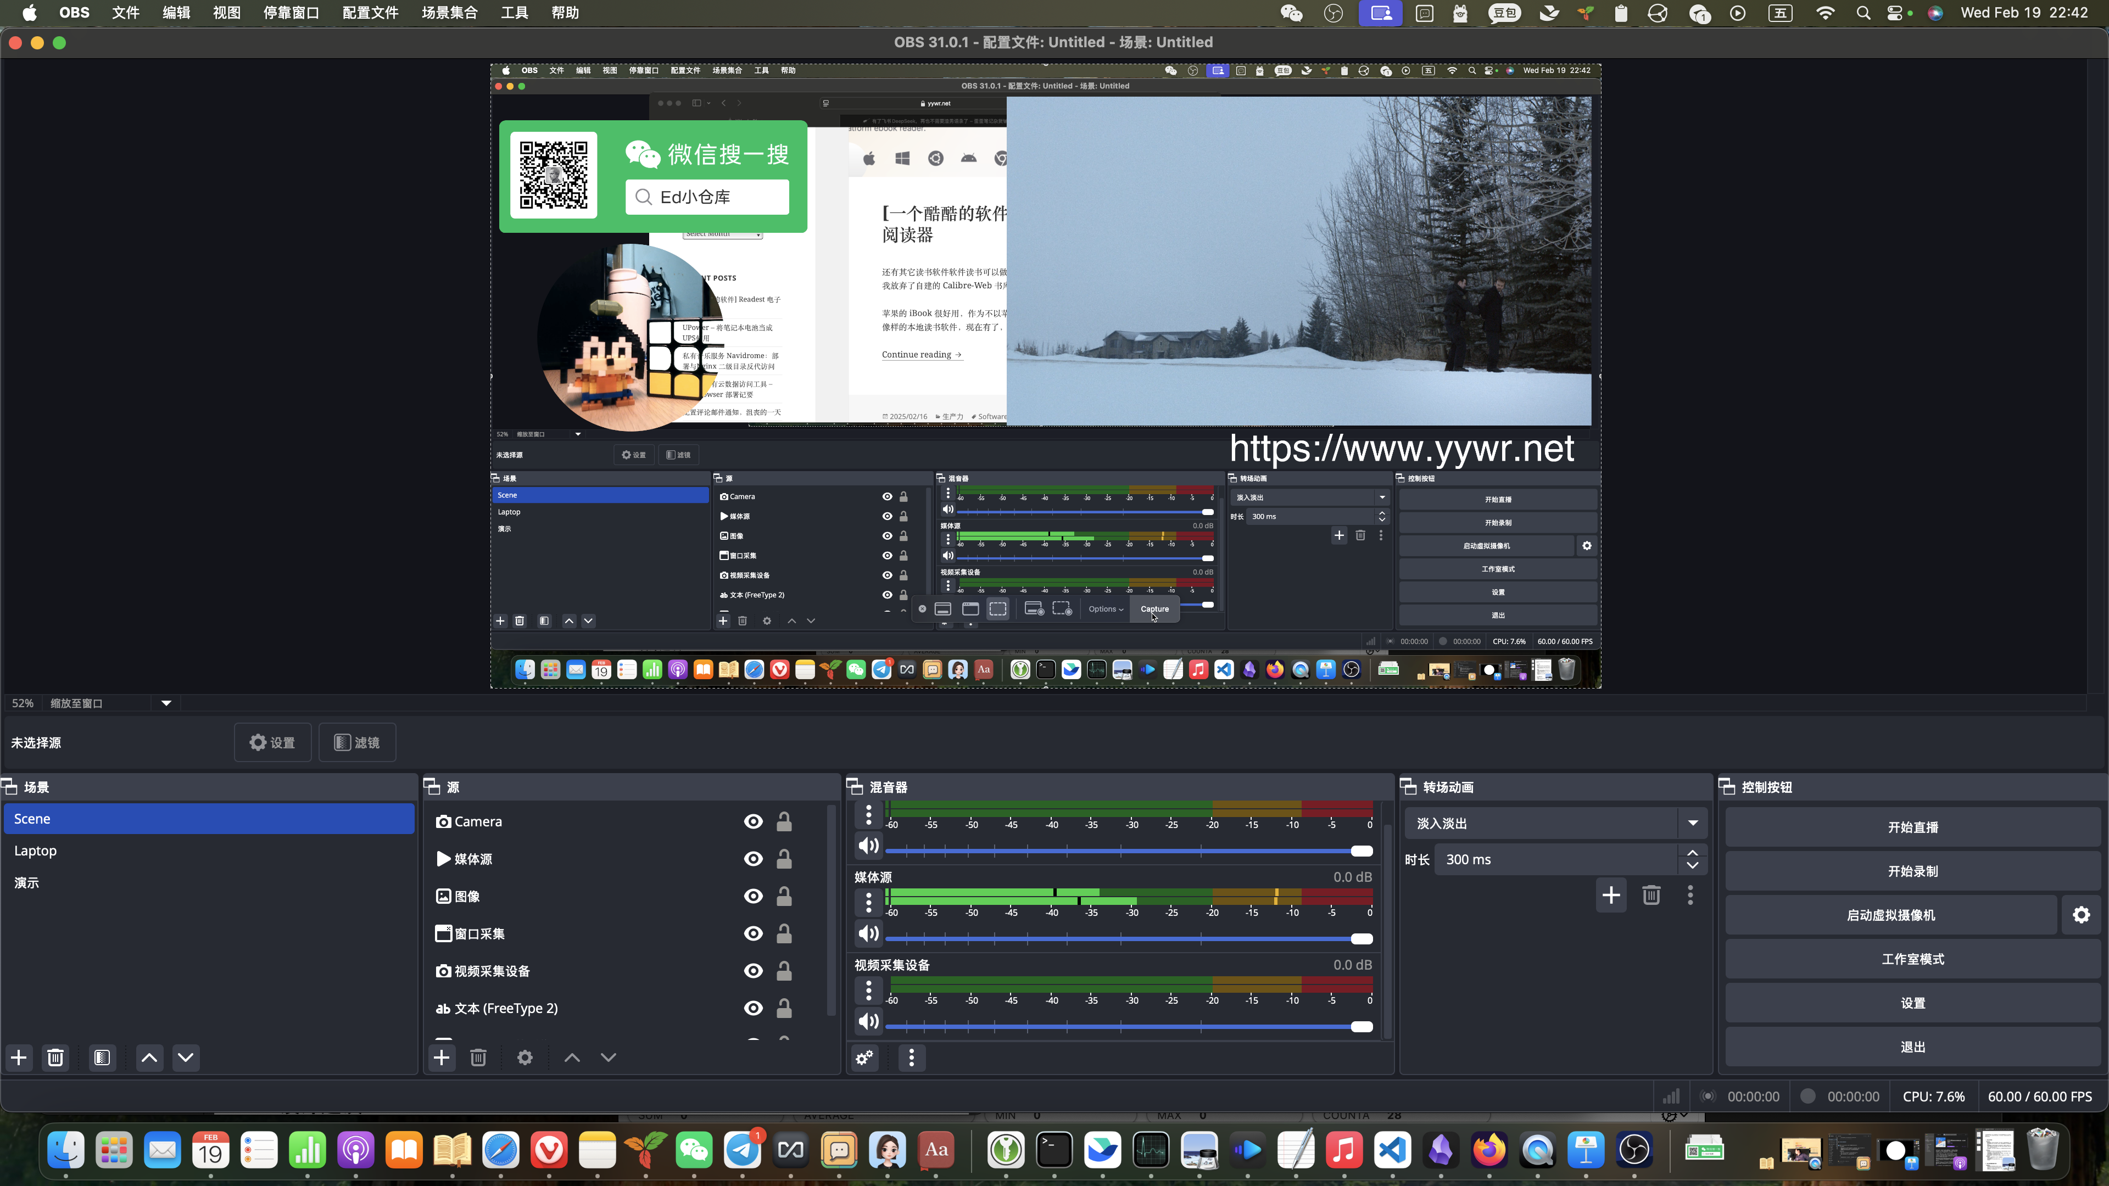Open WeChat from the Dock
The width and height of the screenshot is (2109, 1186).
click(x=694, y=1150)
